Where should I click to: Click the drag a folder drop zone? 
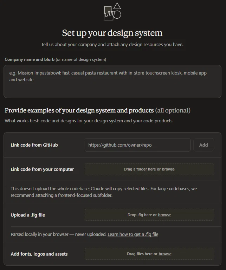tap(149, 169)
